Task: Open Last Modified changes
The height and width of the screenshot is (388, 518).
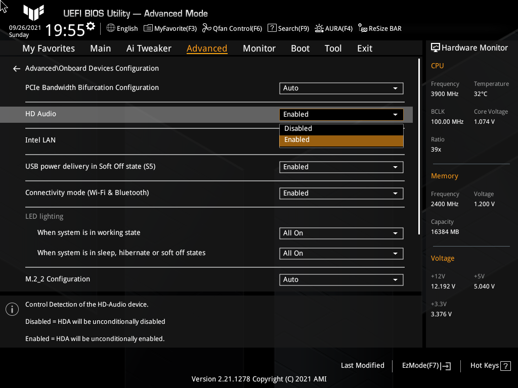Action: tap(362, 365)
